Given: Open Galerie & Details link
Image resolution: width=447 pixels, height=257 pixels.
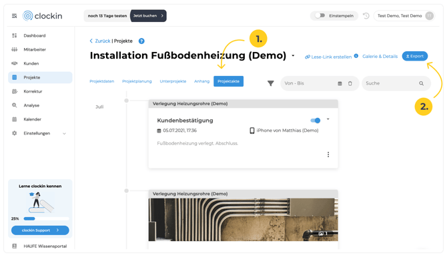Looking at the screenshot, I should coord(380,57).
